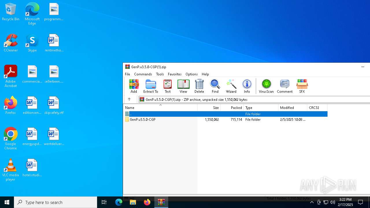Sort by the Type column header
The height and width of the screenshot is (208, 370).
[x=261, y=108]
